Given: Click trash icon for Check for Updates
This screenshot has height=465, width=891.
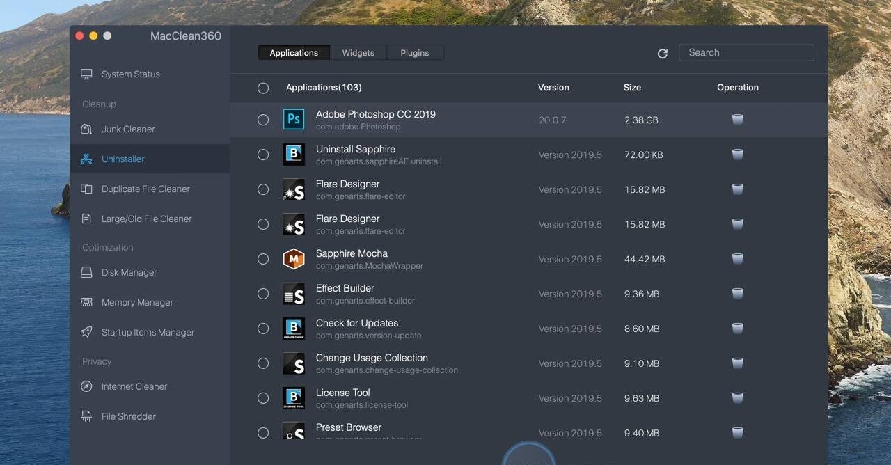Looking at the screenshot, I should [x=738, y=329].
